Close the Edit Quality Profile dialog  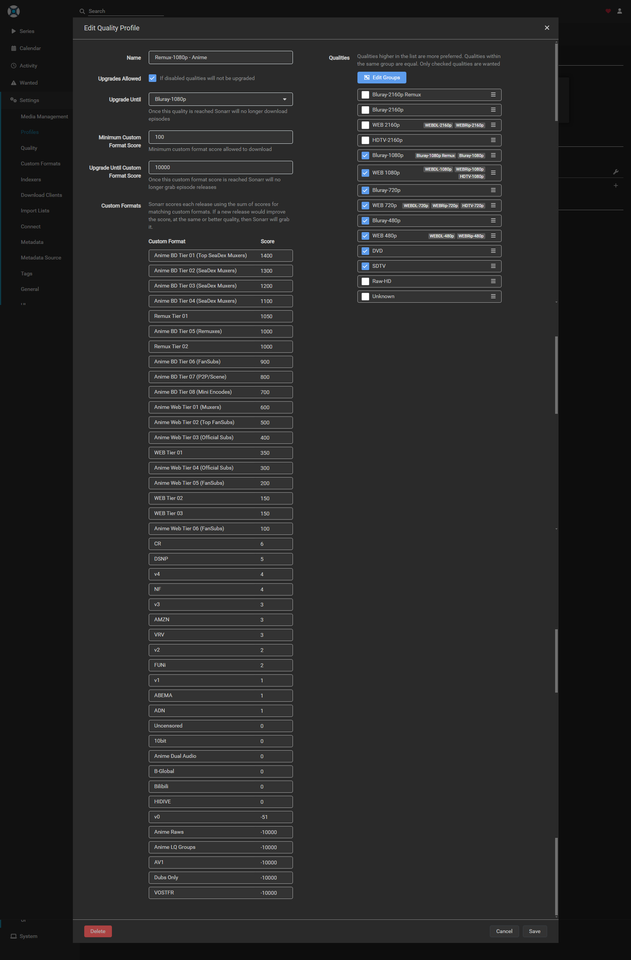point(547,28)
